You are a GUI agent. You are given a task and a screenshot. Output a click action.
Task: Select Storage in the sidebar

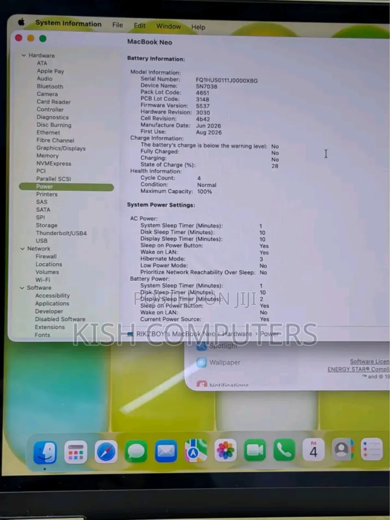point(46,225)
